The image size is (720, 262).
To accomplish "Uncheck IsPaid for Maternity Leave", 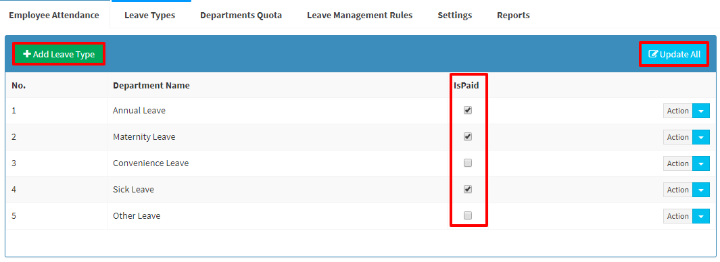I will pyautogui.click(x=467, y=136).
